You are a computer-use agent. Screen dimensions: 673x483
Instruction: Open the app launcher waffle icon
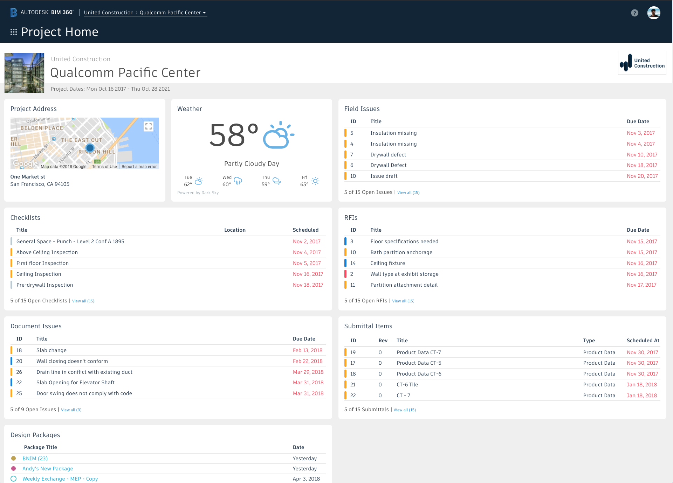(x=13, y=32)
